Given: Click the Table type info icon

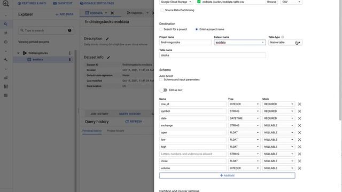Looking at the screenshot, I should [283, 37].
